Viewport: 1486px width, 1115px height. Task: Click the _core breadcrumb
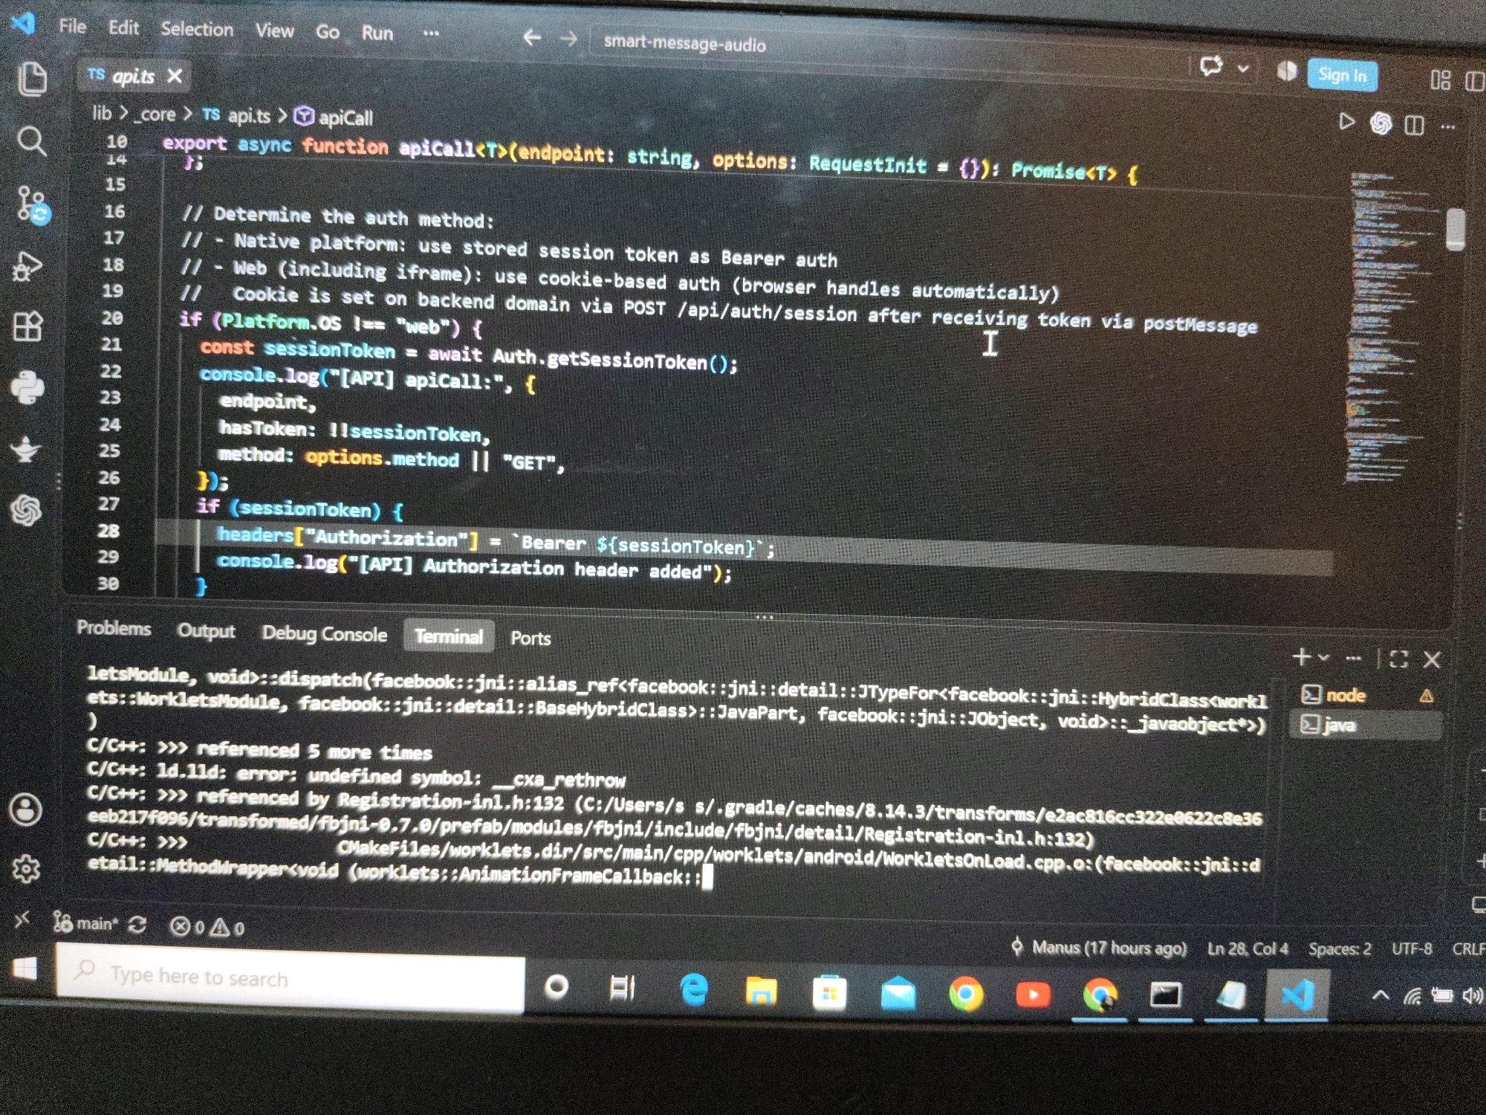155,114
